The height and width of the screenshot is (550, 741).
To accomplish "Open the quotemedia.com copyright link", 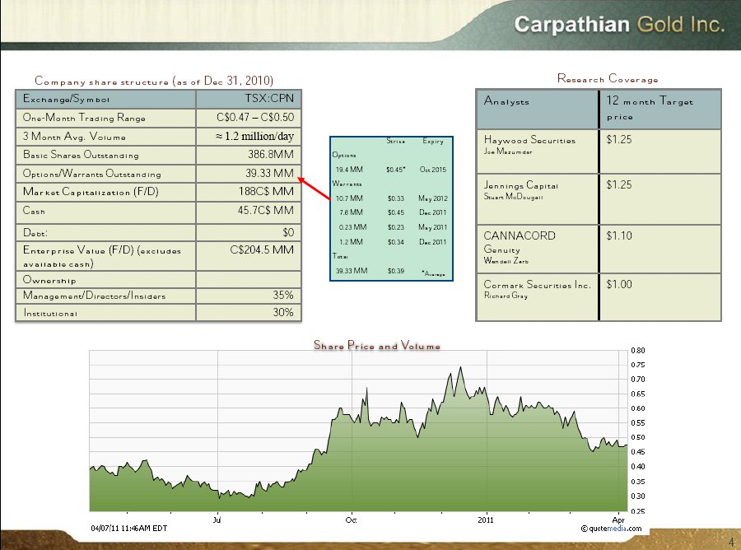I will click(610, 528).
